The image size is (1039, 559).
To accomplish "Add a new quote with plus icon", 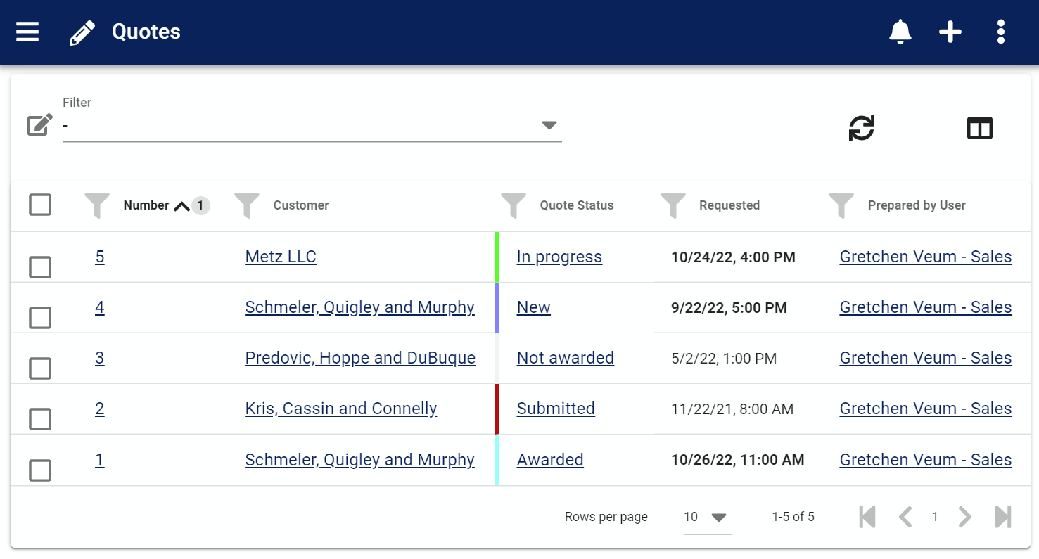I will pyautogui.click(x=950, y=32).
